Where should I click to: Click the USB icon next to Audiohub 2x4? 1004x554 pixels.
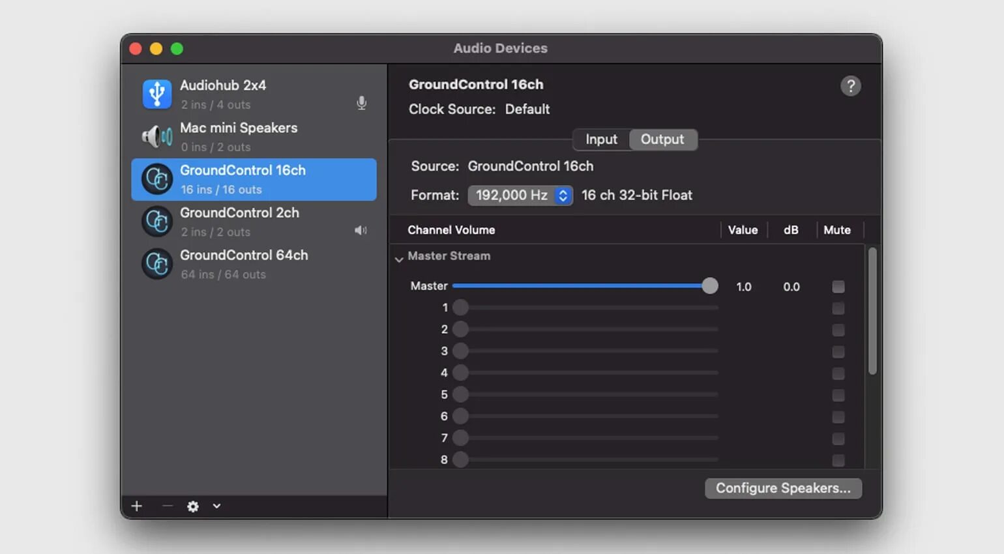click(x=156, y=94)
